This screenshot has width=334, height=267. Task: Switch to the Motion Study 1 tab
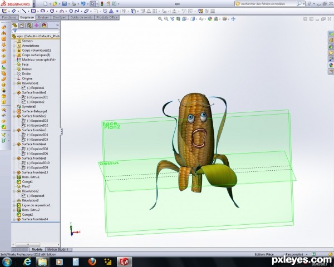[58, 249]
